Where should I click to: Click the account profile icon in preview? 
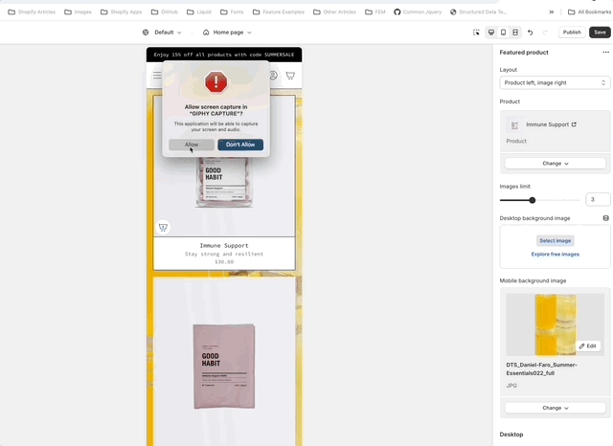(x=273, y=76)
